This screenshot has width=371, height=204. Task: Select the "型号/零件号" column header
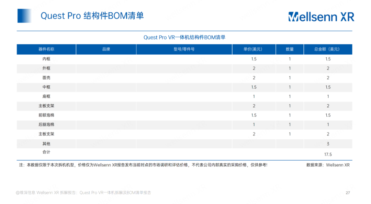click(x=184, y=49)
